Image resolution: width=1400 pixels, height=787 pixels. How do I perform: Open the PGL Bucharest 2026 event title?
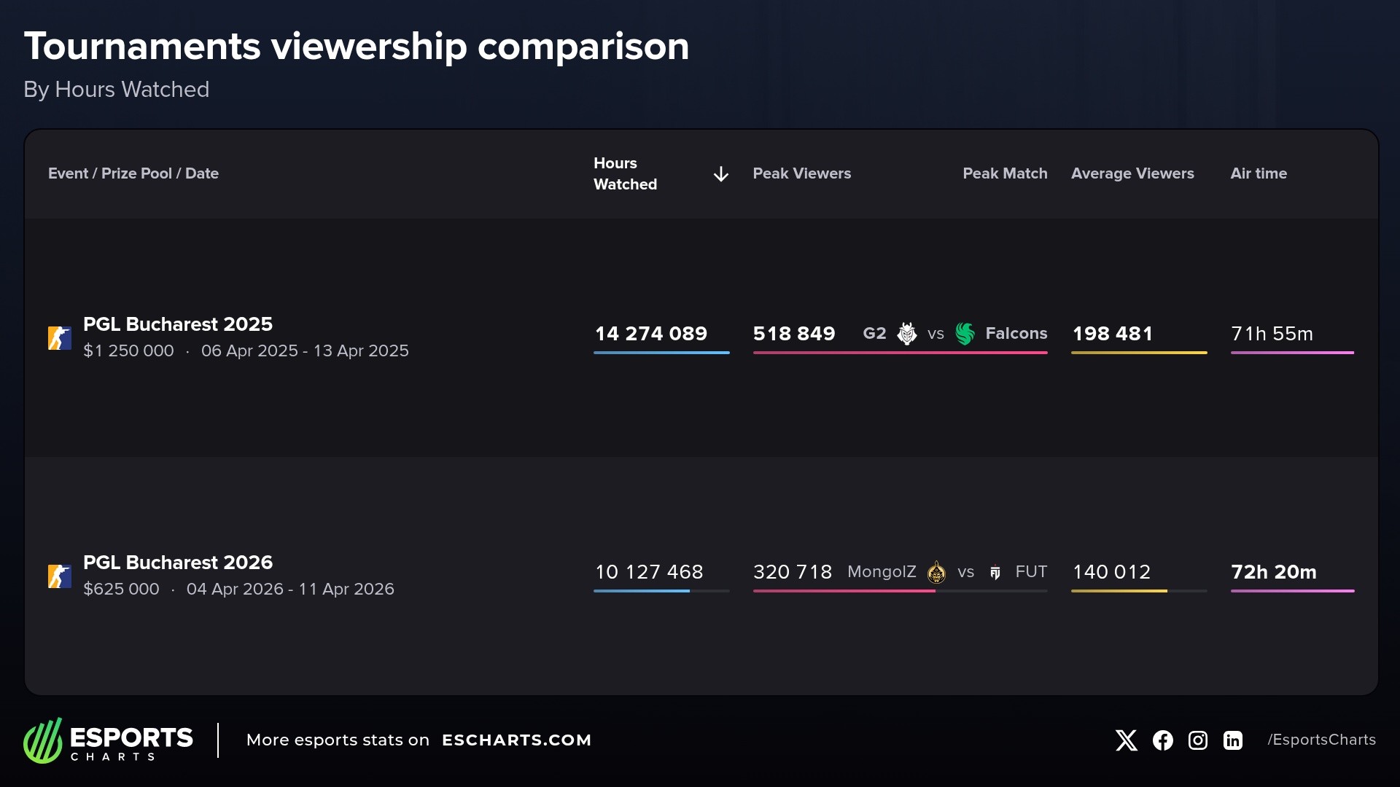[x=178, y=563]
